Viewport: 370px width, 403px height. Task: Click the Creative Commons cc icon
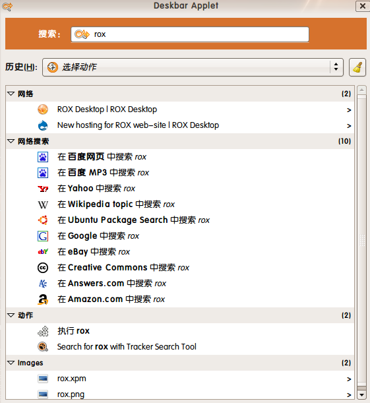pos(43,268)
